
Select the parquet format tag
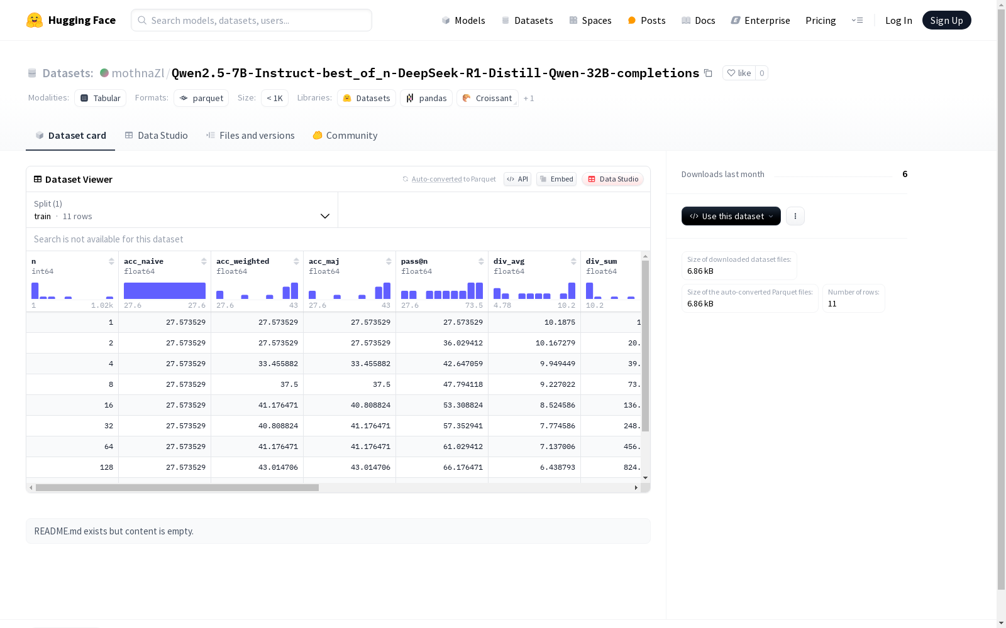point(201,98)
